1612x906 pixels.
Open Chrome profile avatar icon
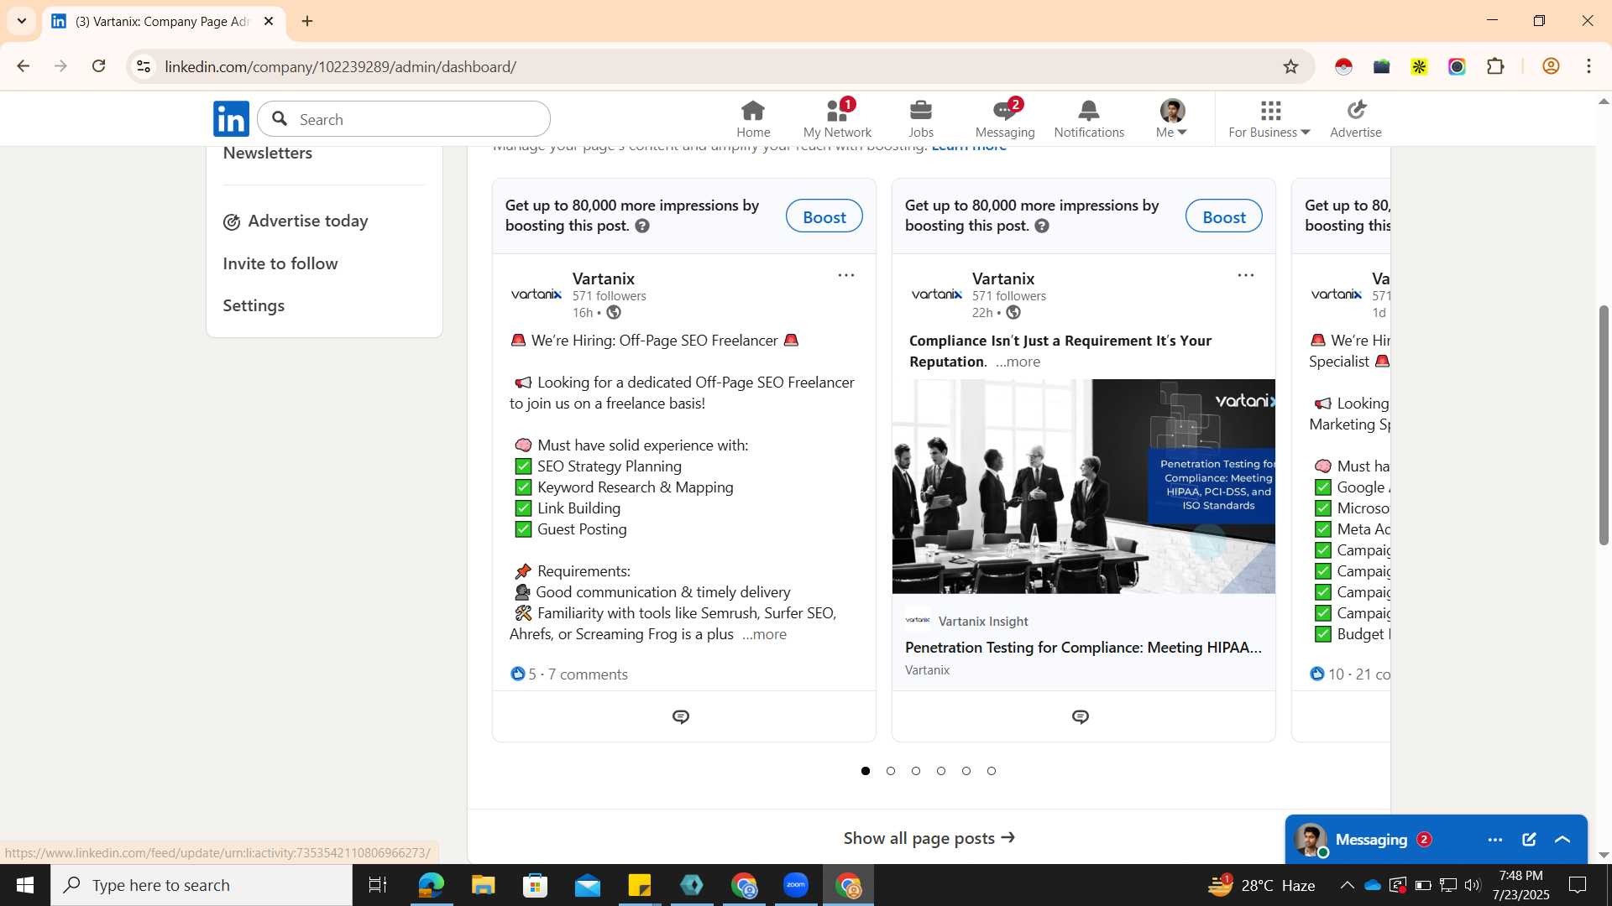click(1551, 66)
